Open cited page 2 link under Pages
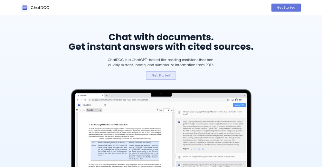The height and width of the screenshot is (167, 322). pyautogui.click(x=192, y=149)
